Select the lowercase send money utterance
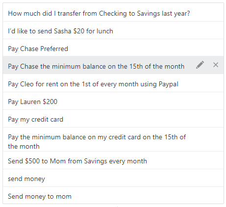Screen dimensions: 226x207 click(x=113, y=178)
